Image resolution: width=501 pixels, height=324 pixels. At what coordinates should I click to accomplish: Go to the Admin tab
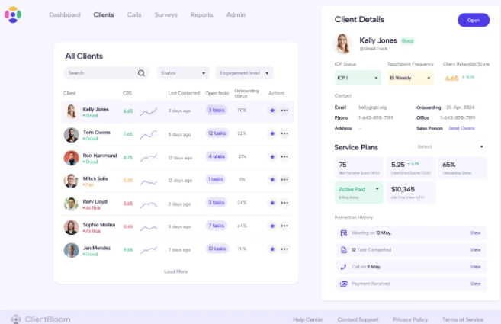pos(236,14)
